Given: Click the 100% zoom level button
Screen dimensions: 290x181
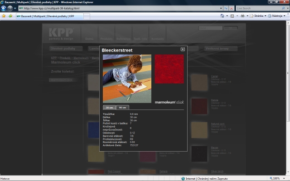Looking at the screenshot, I should [275, 179].
